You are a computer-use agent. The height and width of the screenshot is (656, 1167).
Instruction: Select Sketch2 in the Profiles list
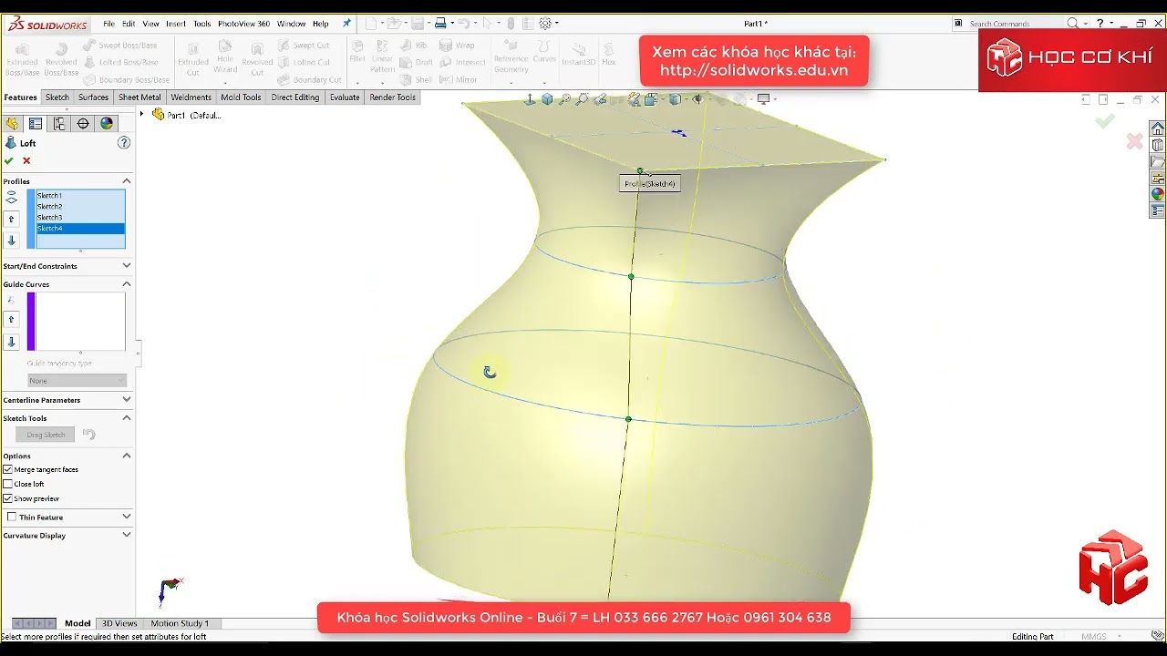coord(80,206)
